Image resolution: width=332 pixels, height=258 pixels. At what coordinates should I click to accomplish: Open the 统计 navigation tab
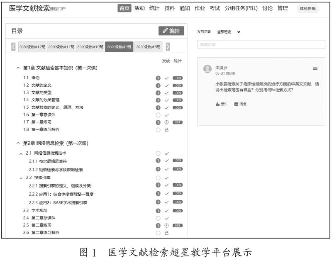click(x=154, y=8)
